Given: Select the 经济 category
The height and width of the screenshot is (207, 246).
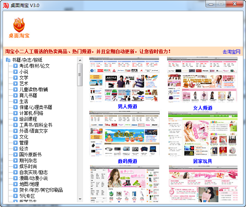Looking at the screenshot, I should (24, 149).
